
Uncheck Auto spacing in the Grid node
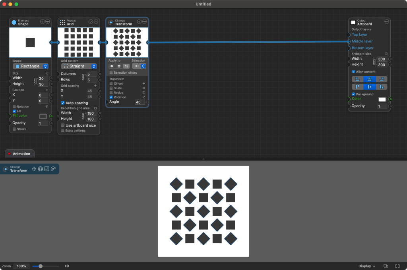(x=62, y=103)
